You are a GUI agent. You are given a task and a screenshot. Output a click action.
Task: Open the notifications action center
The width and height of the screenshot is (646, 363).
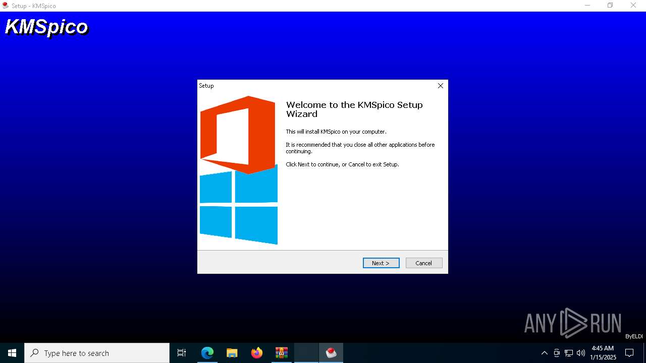tap(629, 353)
